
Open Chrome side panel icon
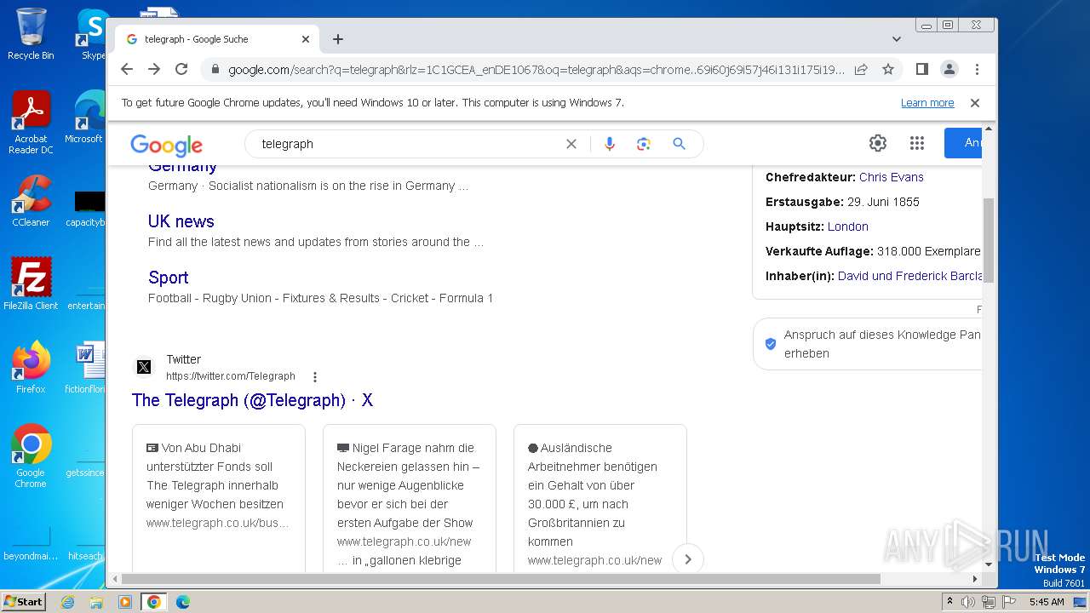[921, 69]
